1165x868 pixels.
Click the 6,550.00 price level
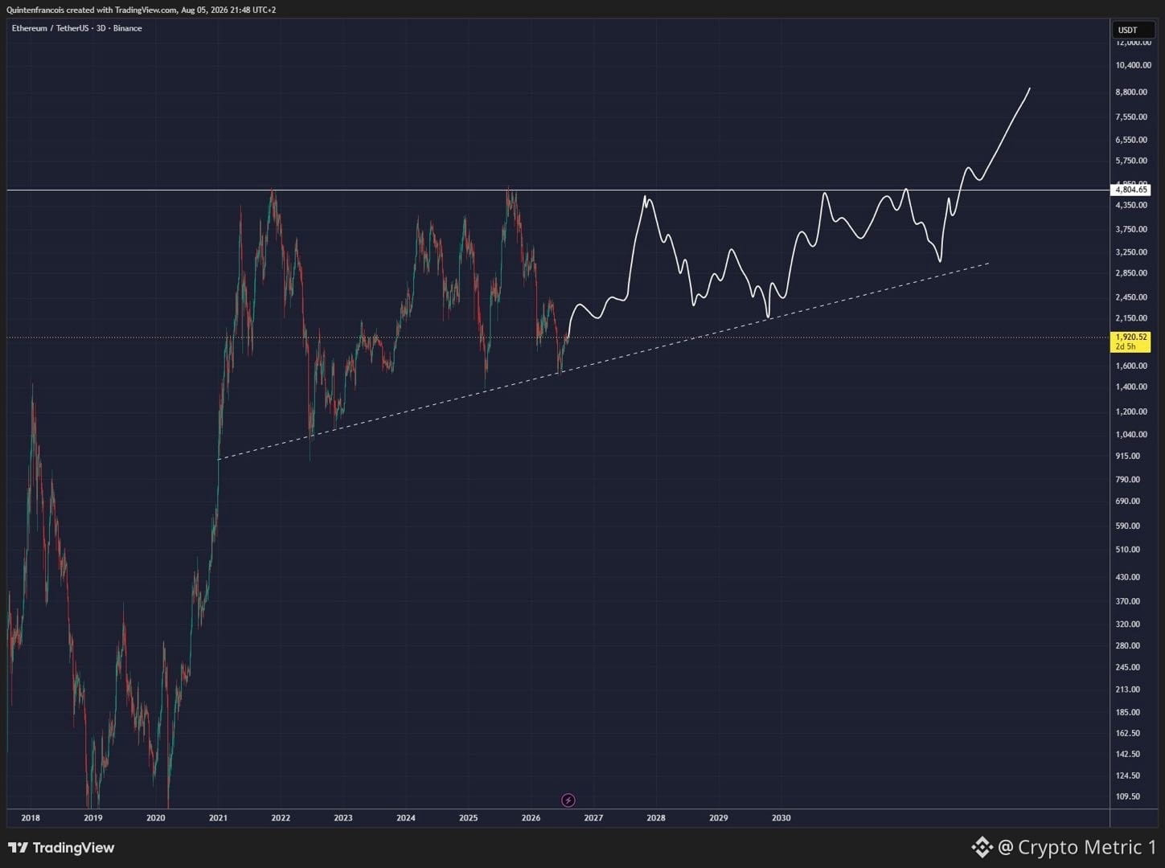click(1131, 140)
